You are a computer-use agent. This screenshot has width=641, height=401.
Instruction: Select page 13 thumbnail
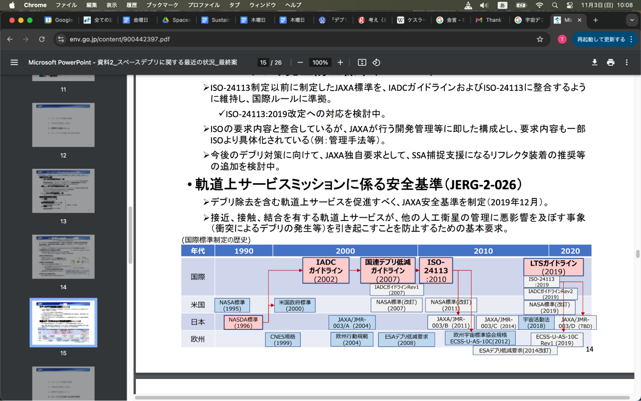coord(63,191)
